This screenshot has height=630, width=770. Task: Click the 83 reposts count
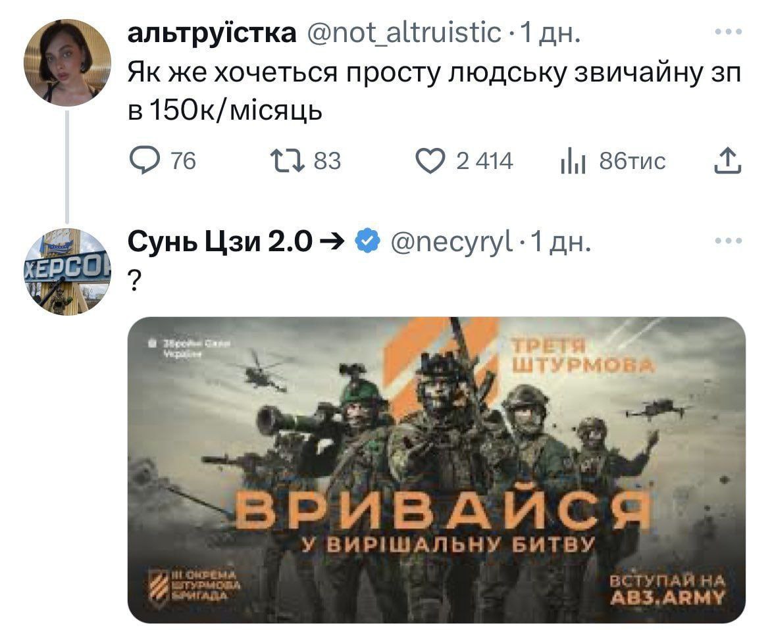pos(327,161)
